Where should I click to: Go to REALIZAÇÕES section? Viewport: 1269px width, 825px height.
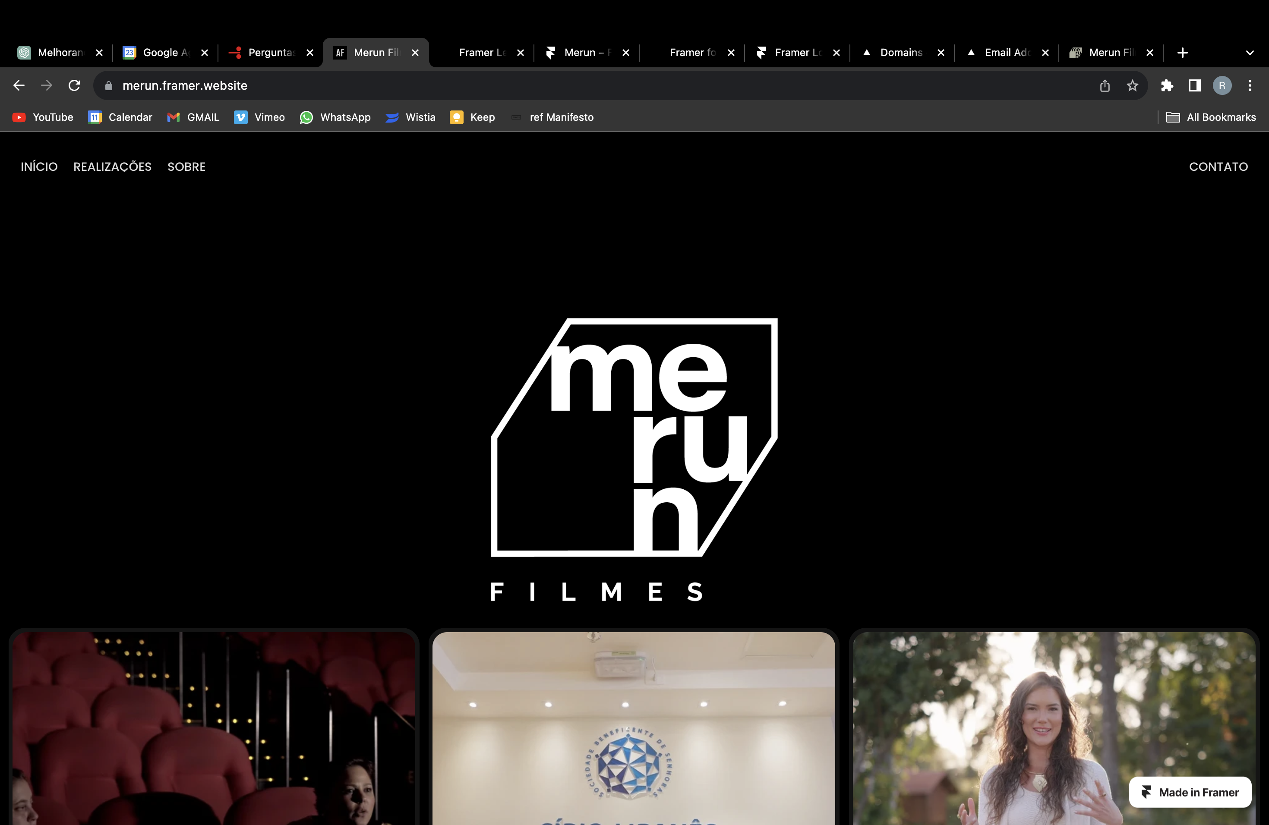pos(113,167)
